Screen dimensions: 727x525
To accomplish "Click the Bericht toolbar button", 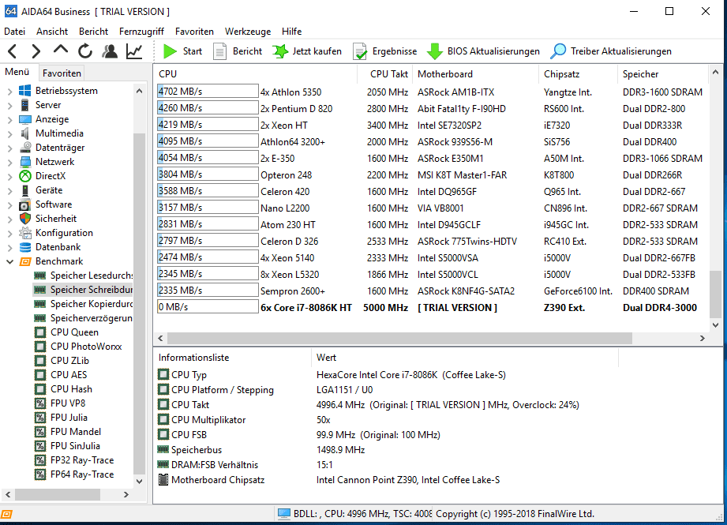I will click(238, 51).
